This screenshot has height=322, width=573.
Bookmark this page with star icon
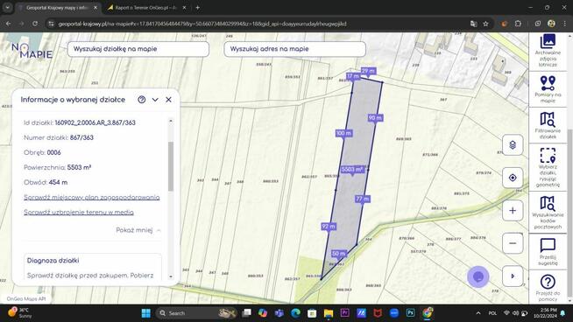[x=485, y=24]
